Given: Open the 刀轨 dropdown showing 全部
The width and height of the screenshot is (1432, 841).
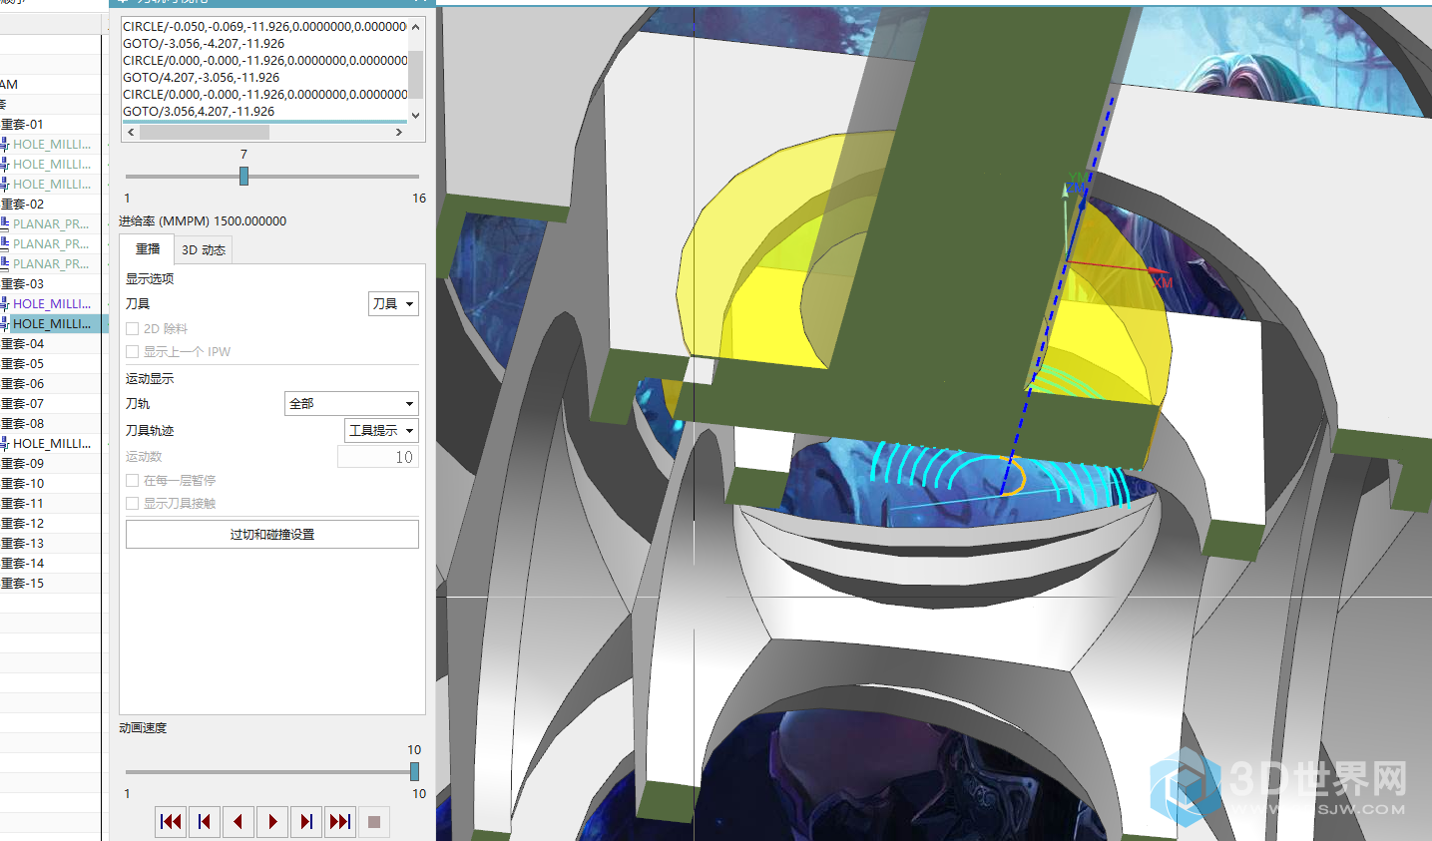Looking at the screenshot, I should (x=351, y=403).
